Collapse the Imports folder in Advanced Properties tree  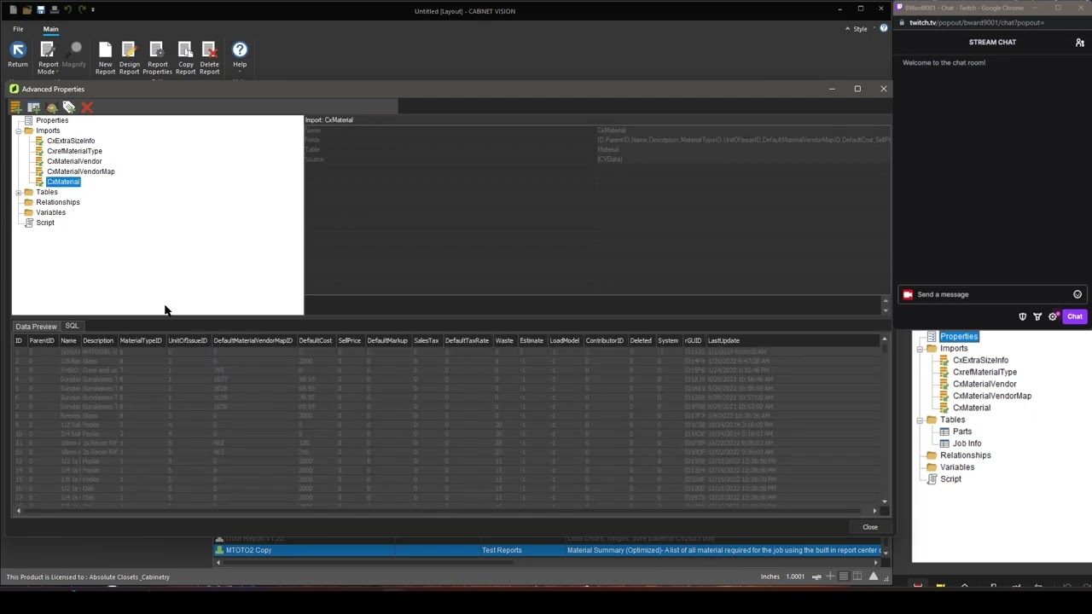pos(18,130)
